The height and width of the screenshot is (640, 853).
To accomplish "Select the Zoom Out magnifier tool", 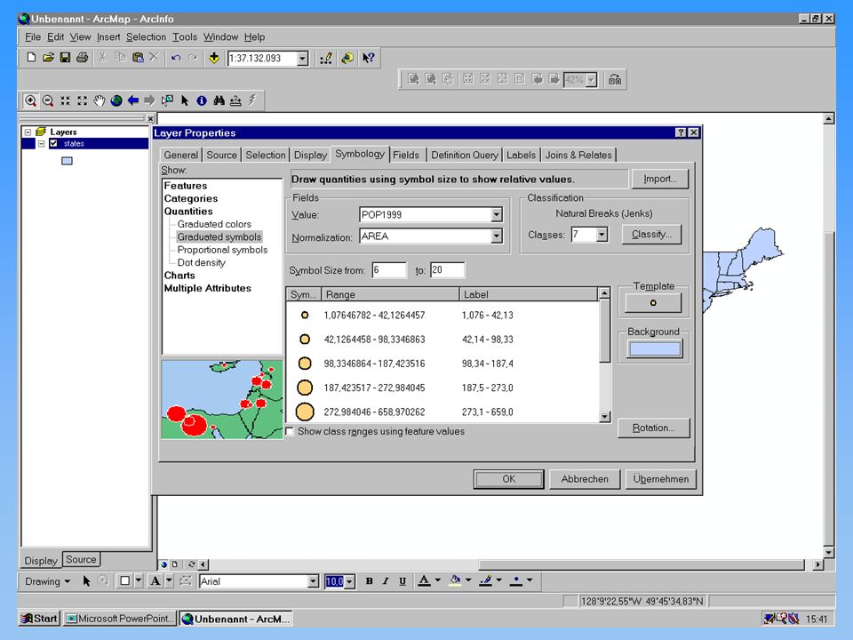I will coord(48,100).
